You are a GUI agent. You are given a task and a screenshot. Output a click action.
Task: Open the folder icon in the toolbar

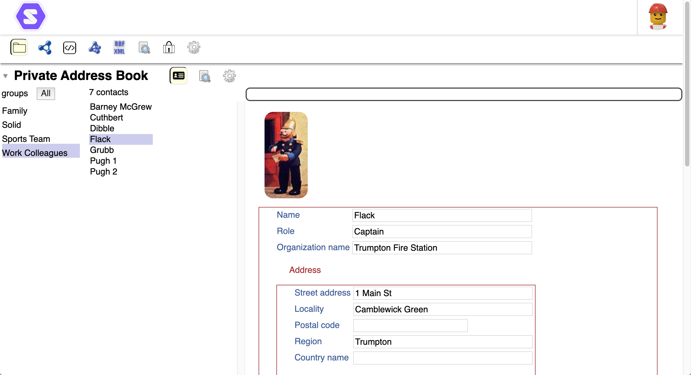point(19,47)
